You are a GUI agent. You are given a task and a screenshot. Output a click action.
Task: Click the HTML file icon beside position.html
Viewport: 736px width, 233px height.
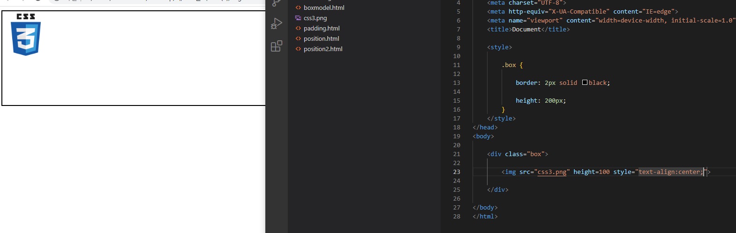[x=298, y=38]
